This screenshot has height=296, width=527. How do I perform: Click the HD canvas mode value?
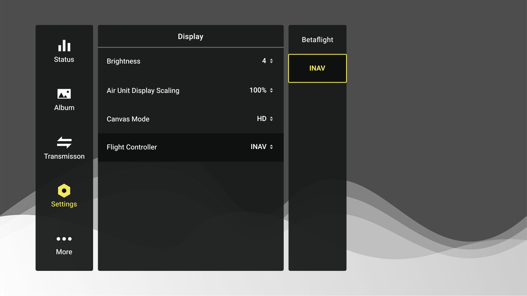tap(262, 119)
